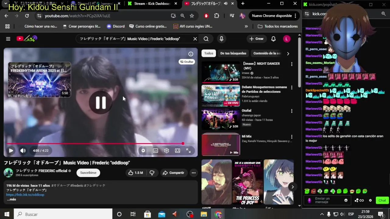Toggle autoplay switch in player

[143, 151]
